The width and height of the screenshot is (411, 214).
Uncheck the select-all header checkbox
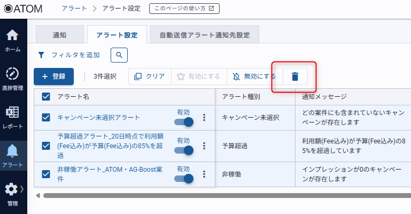coord(46,97)
